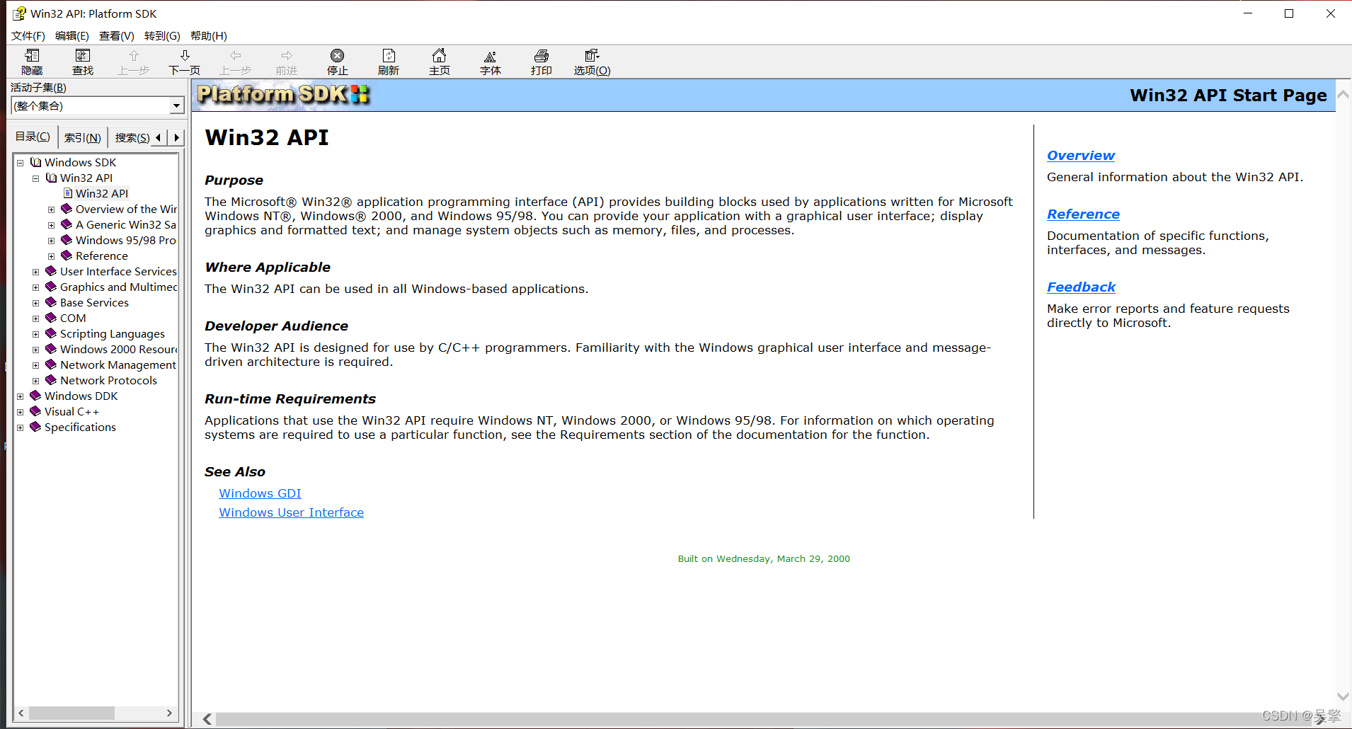Go to the next page (下一页)

[185, 62]
